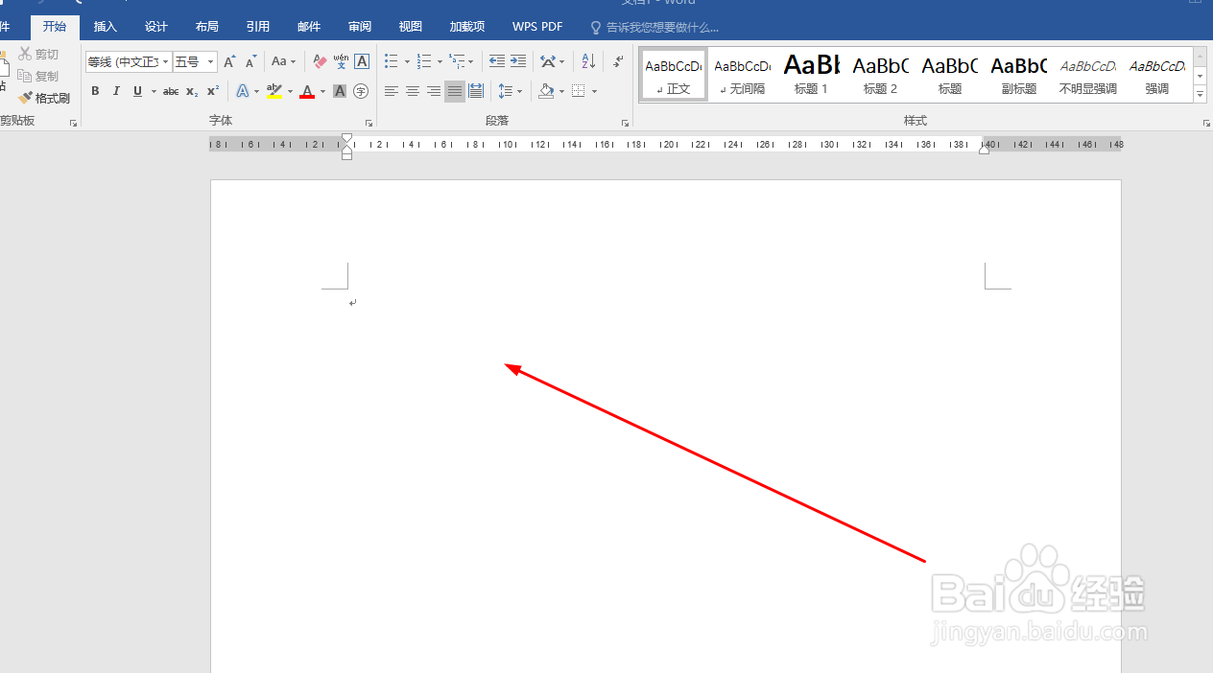Apply the 标题 2 (Heading 2) style
This screenshot has height=673, width=1213.
pos(881,75)
